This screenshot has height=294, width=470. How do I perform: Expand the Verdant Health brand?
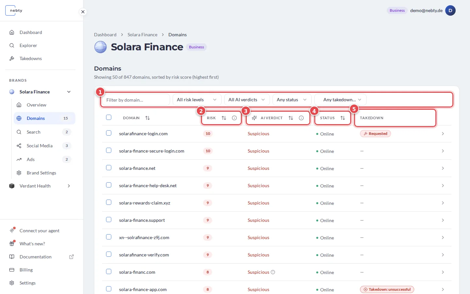69,186
